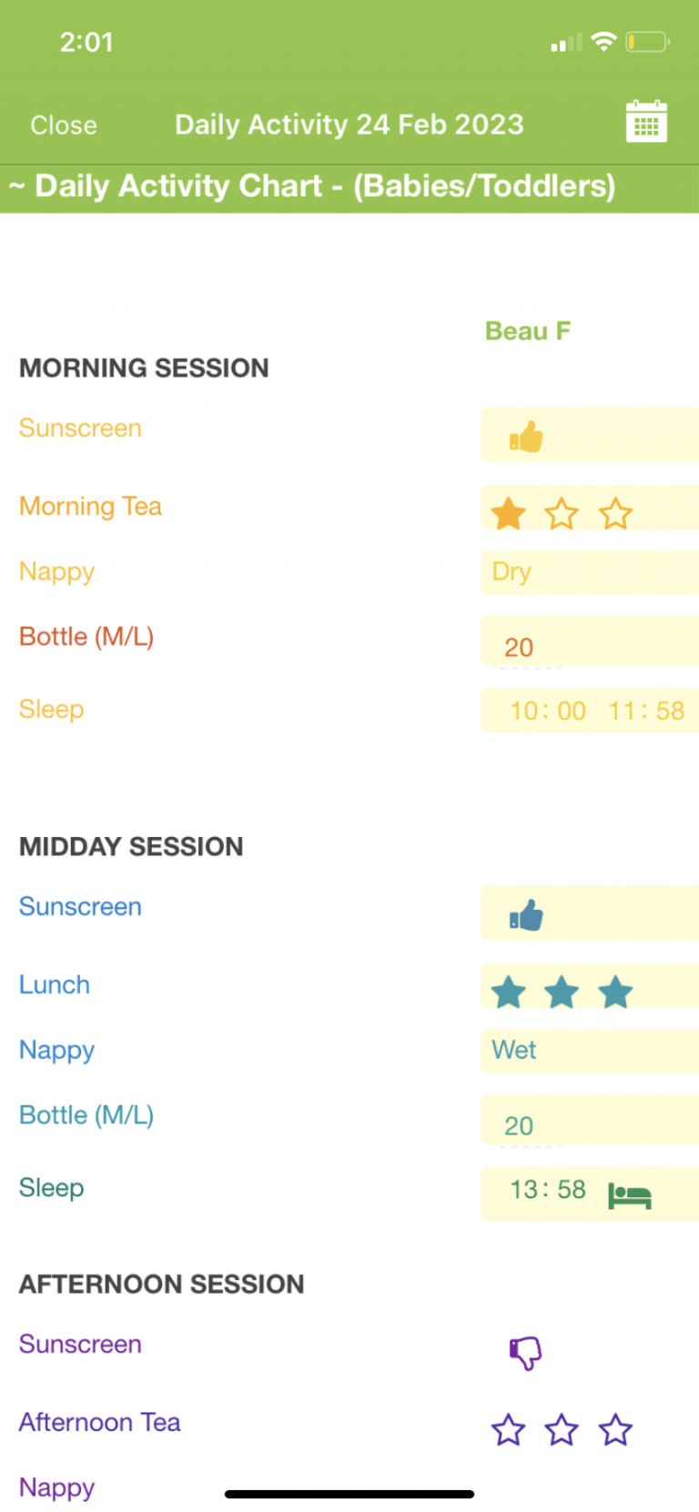Rate Afternoon Tea with third star
699x1512 pixels.
[615, 1430]
